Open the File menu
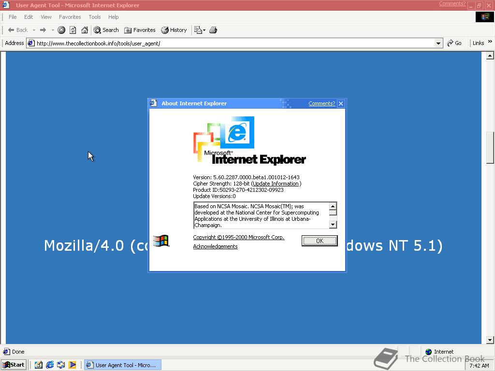Viewport: 495px width, 371px height. tap(13, 17)
